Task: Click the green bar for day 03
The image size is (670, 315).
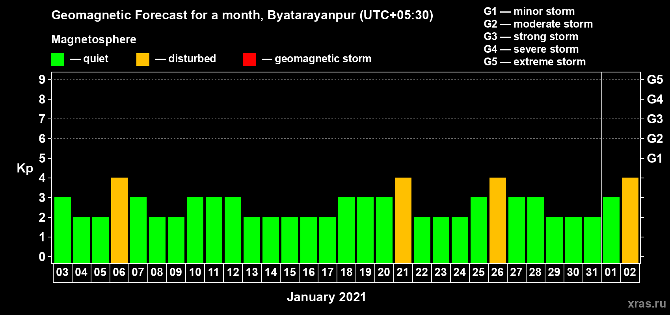Action: click(63, 230)
